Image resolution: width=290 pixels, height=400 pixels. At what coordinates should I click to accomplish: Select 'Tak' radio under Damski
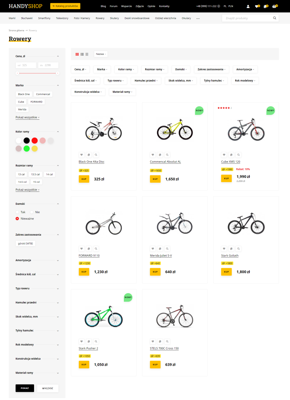pyautogui.click(x=18, y=212)
